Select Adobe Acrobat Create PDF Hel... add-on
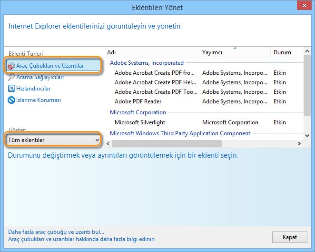 (x=155, y=82)
